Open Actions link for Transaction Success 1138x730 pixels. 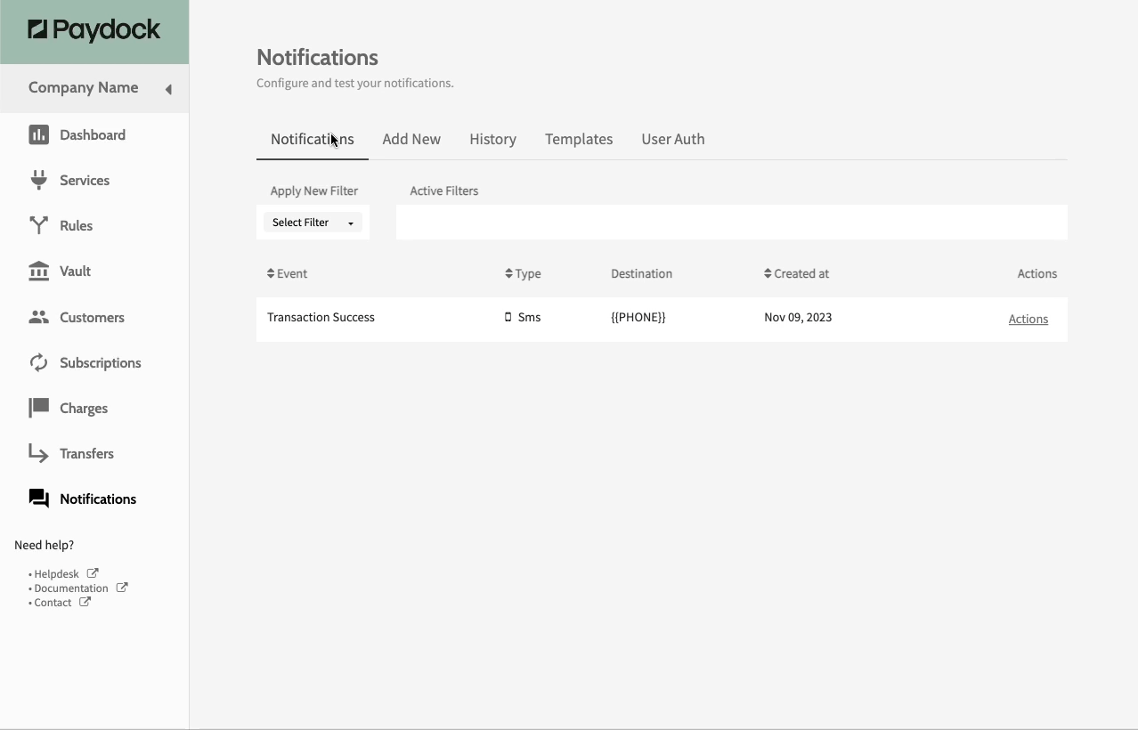click(1028, 319)
